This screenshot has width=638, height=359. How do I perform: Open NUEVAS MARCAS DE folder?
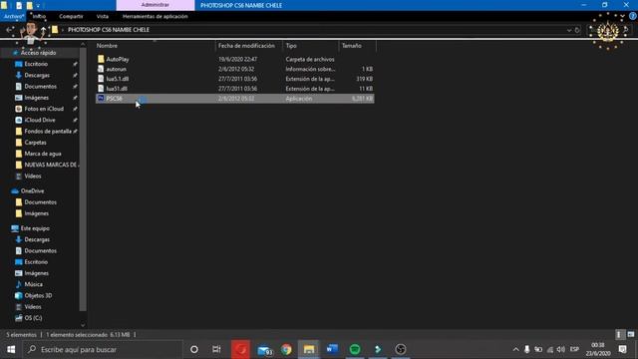pyautogui.click(x=51, y=165)
